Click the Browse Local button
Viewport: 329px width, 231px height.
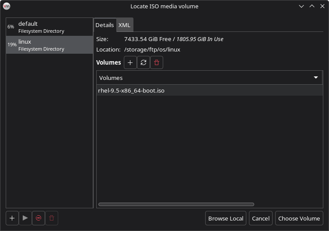[226, 218]
